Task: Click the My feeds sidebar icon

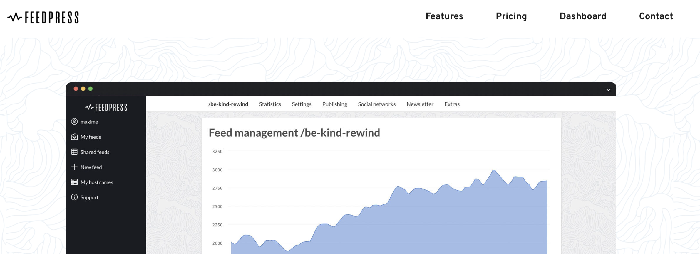Action: point(74,137)
